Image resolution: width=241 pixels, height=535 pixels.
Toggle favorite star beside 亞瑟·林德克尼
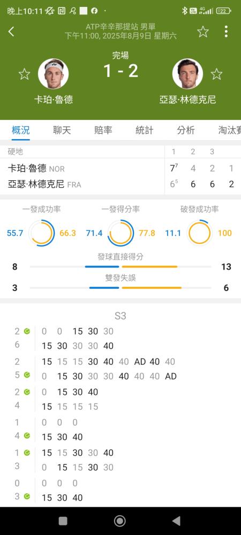tap(216, 74)
